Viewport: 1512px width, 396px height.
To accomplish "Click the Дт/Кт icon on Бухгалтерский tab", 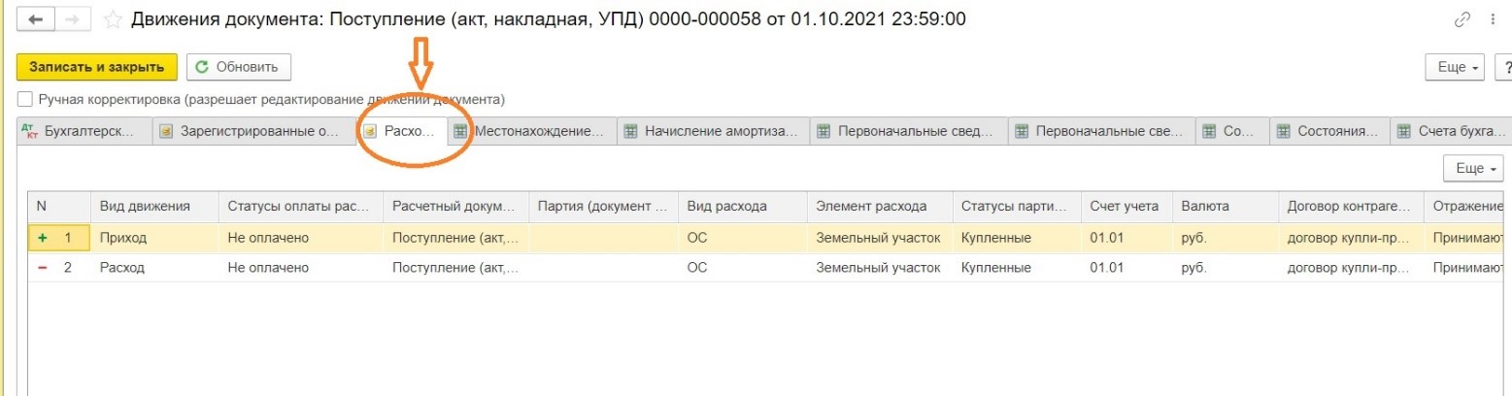I will point(30,130).
